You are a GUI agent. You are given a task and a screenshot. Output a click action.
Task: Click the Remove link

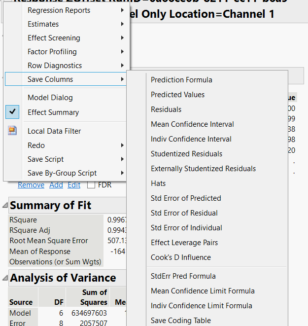(x=31, y=185)
